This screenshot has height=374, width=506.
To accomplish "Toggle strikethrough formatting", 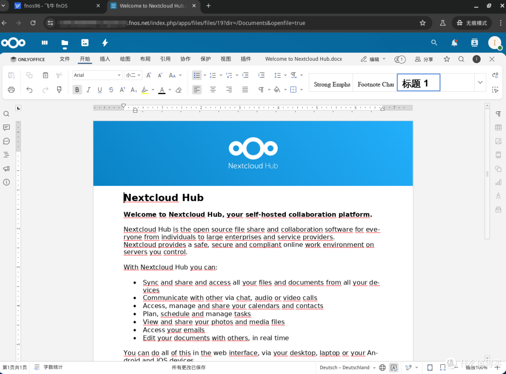I will pos(111,90).
